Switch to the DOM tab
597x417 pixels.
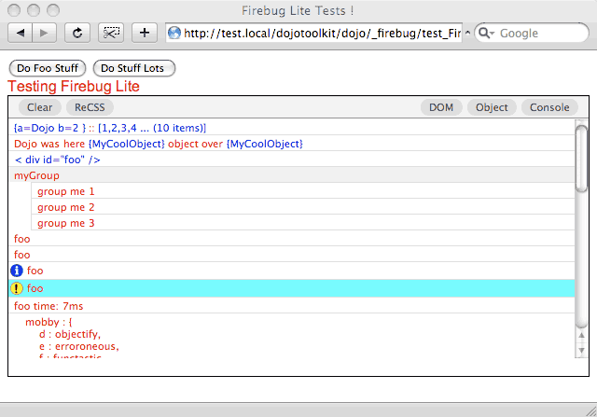[x=441, y=107]
